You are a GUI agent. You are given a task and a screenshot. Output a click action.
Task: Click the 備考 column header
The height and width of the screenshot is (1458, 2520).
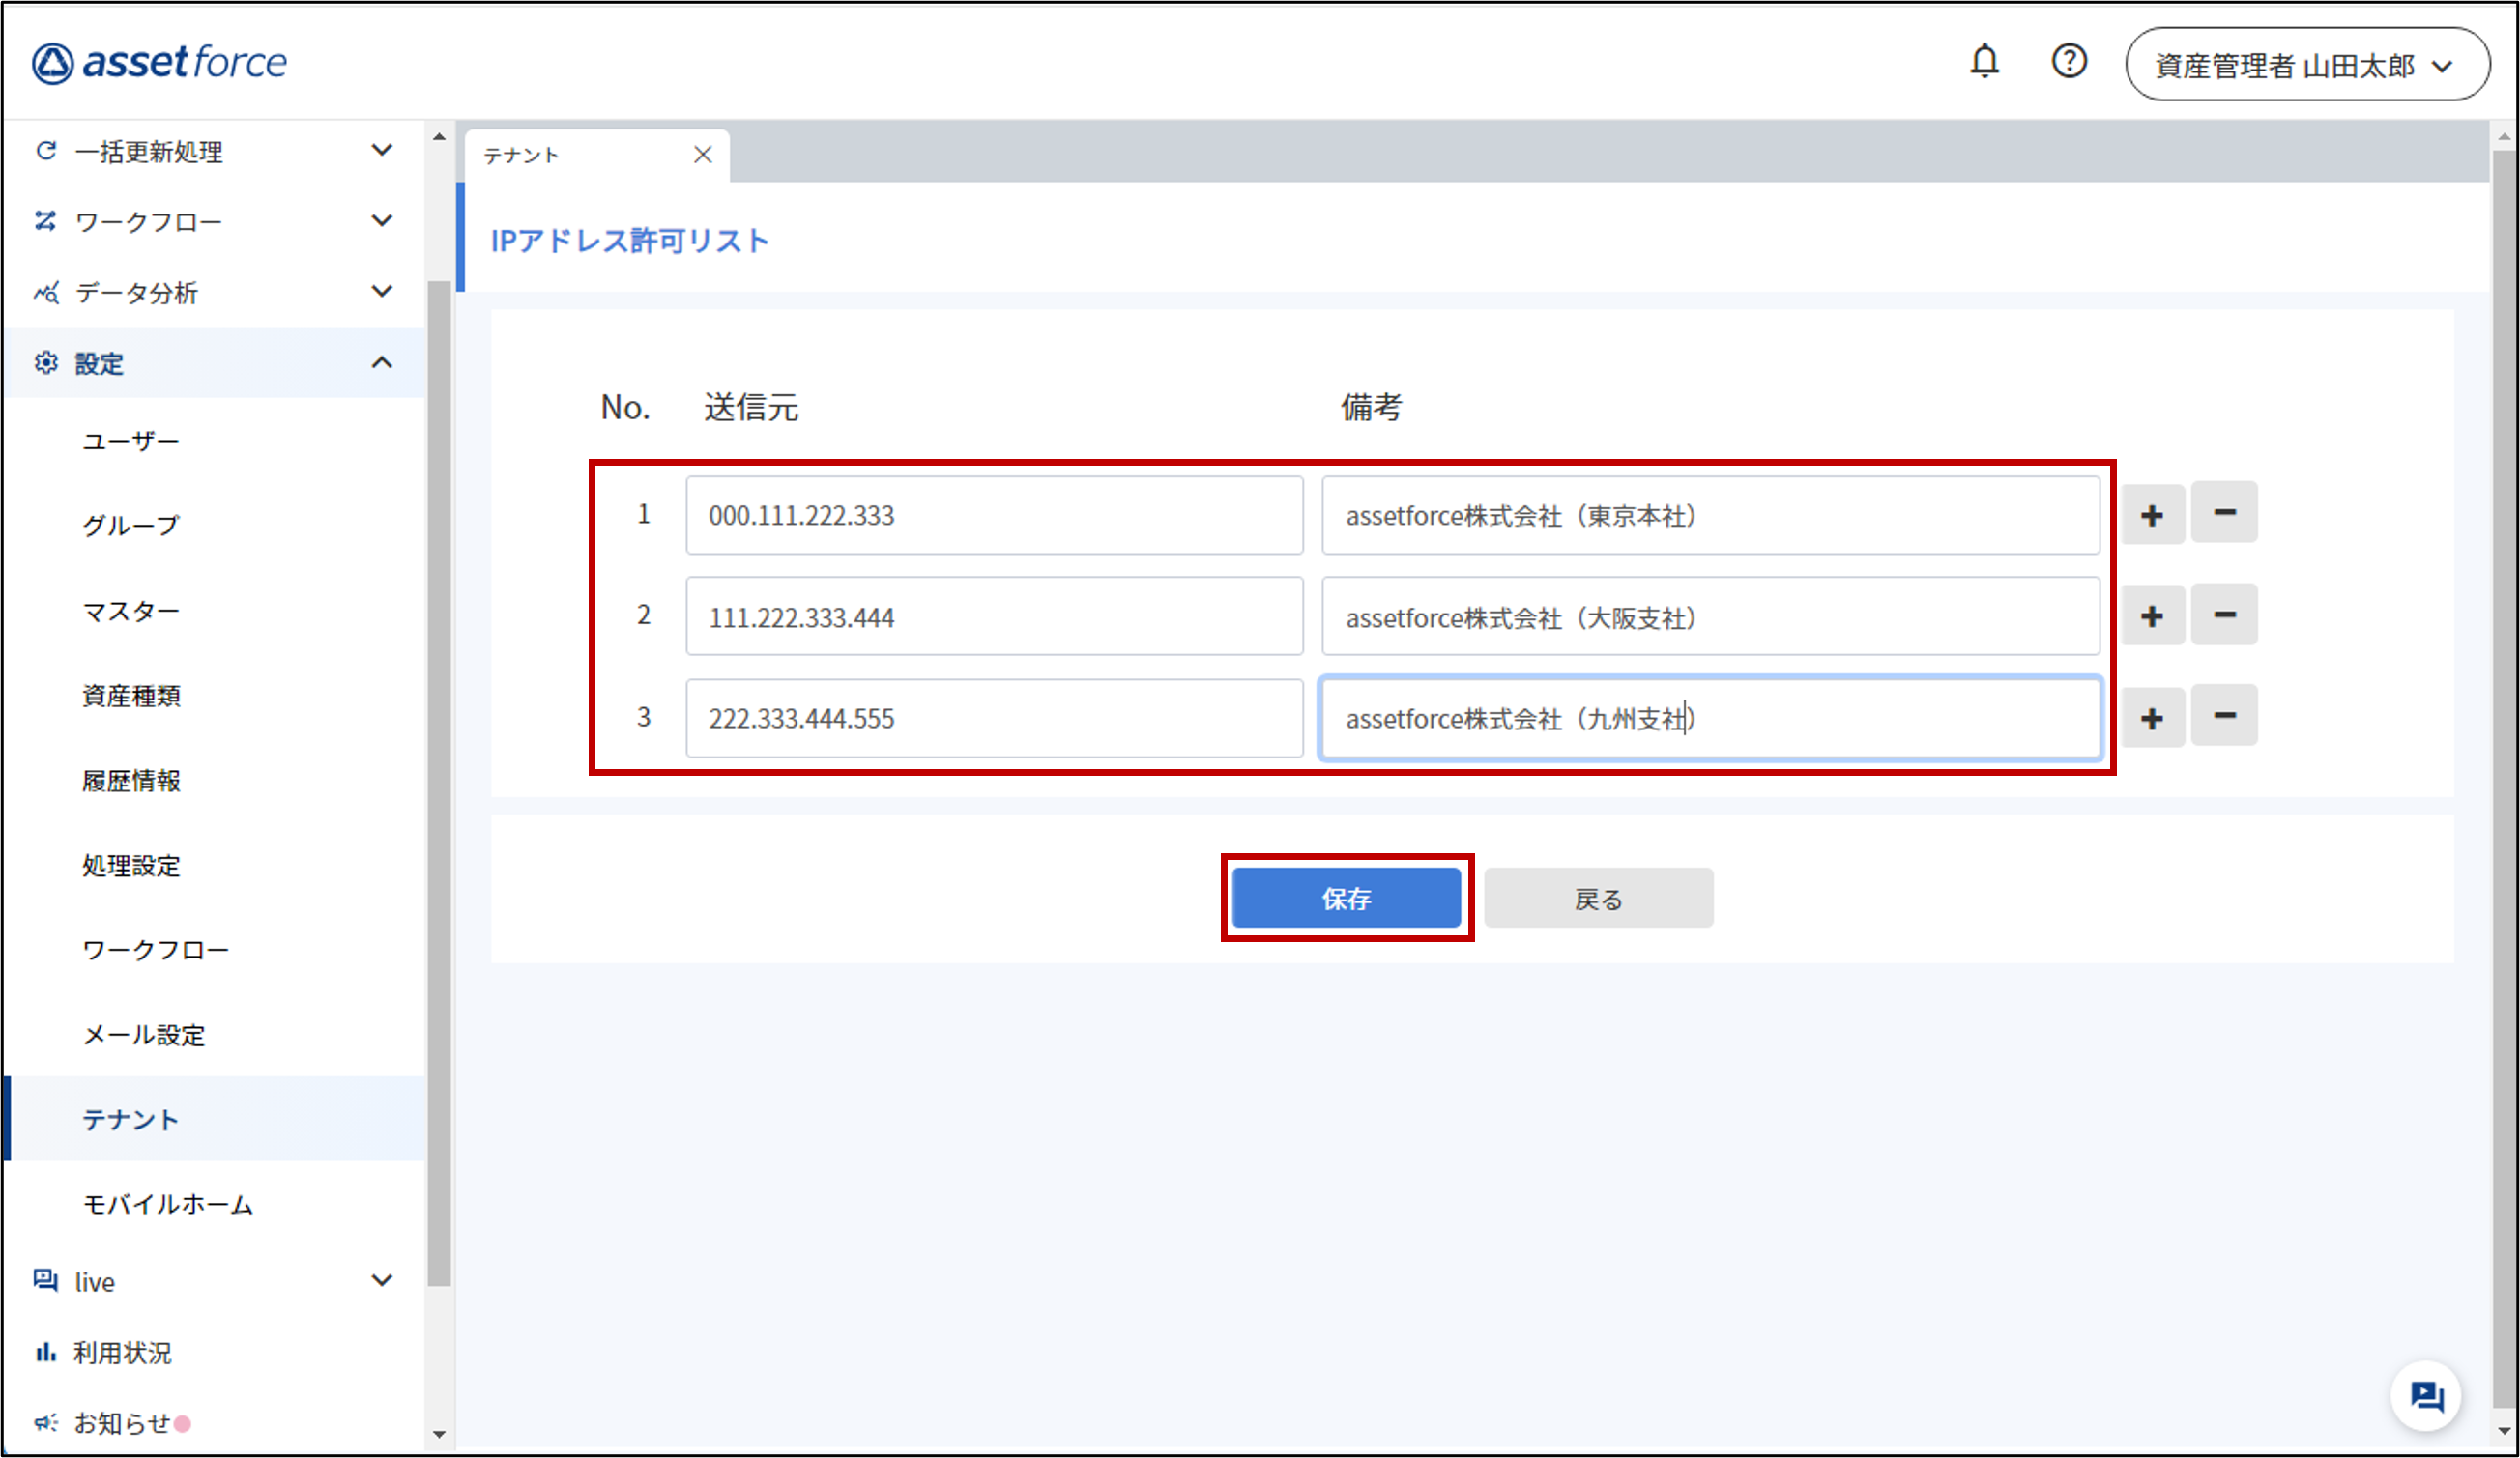point(1371,407)
